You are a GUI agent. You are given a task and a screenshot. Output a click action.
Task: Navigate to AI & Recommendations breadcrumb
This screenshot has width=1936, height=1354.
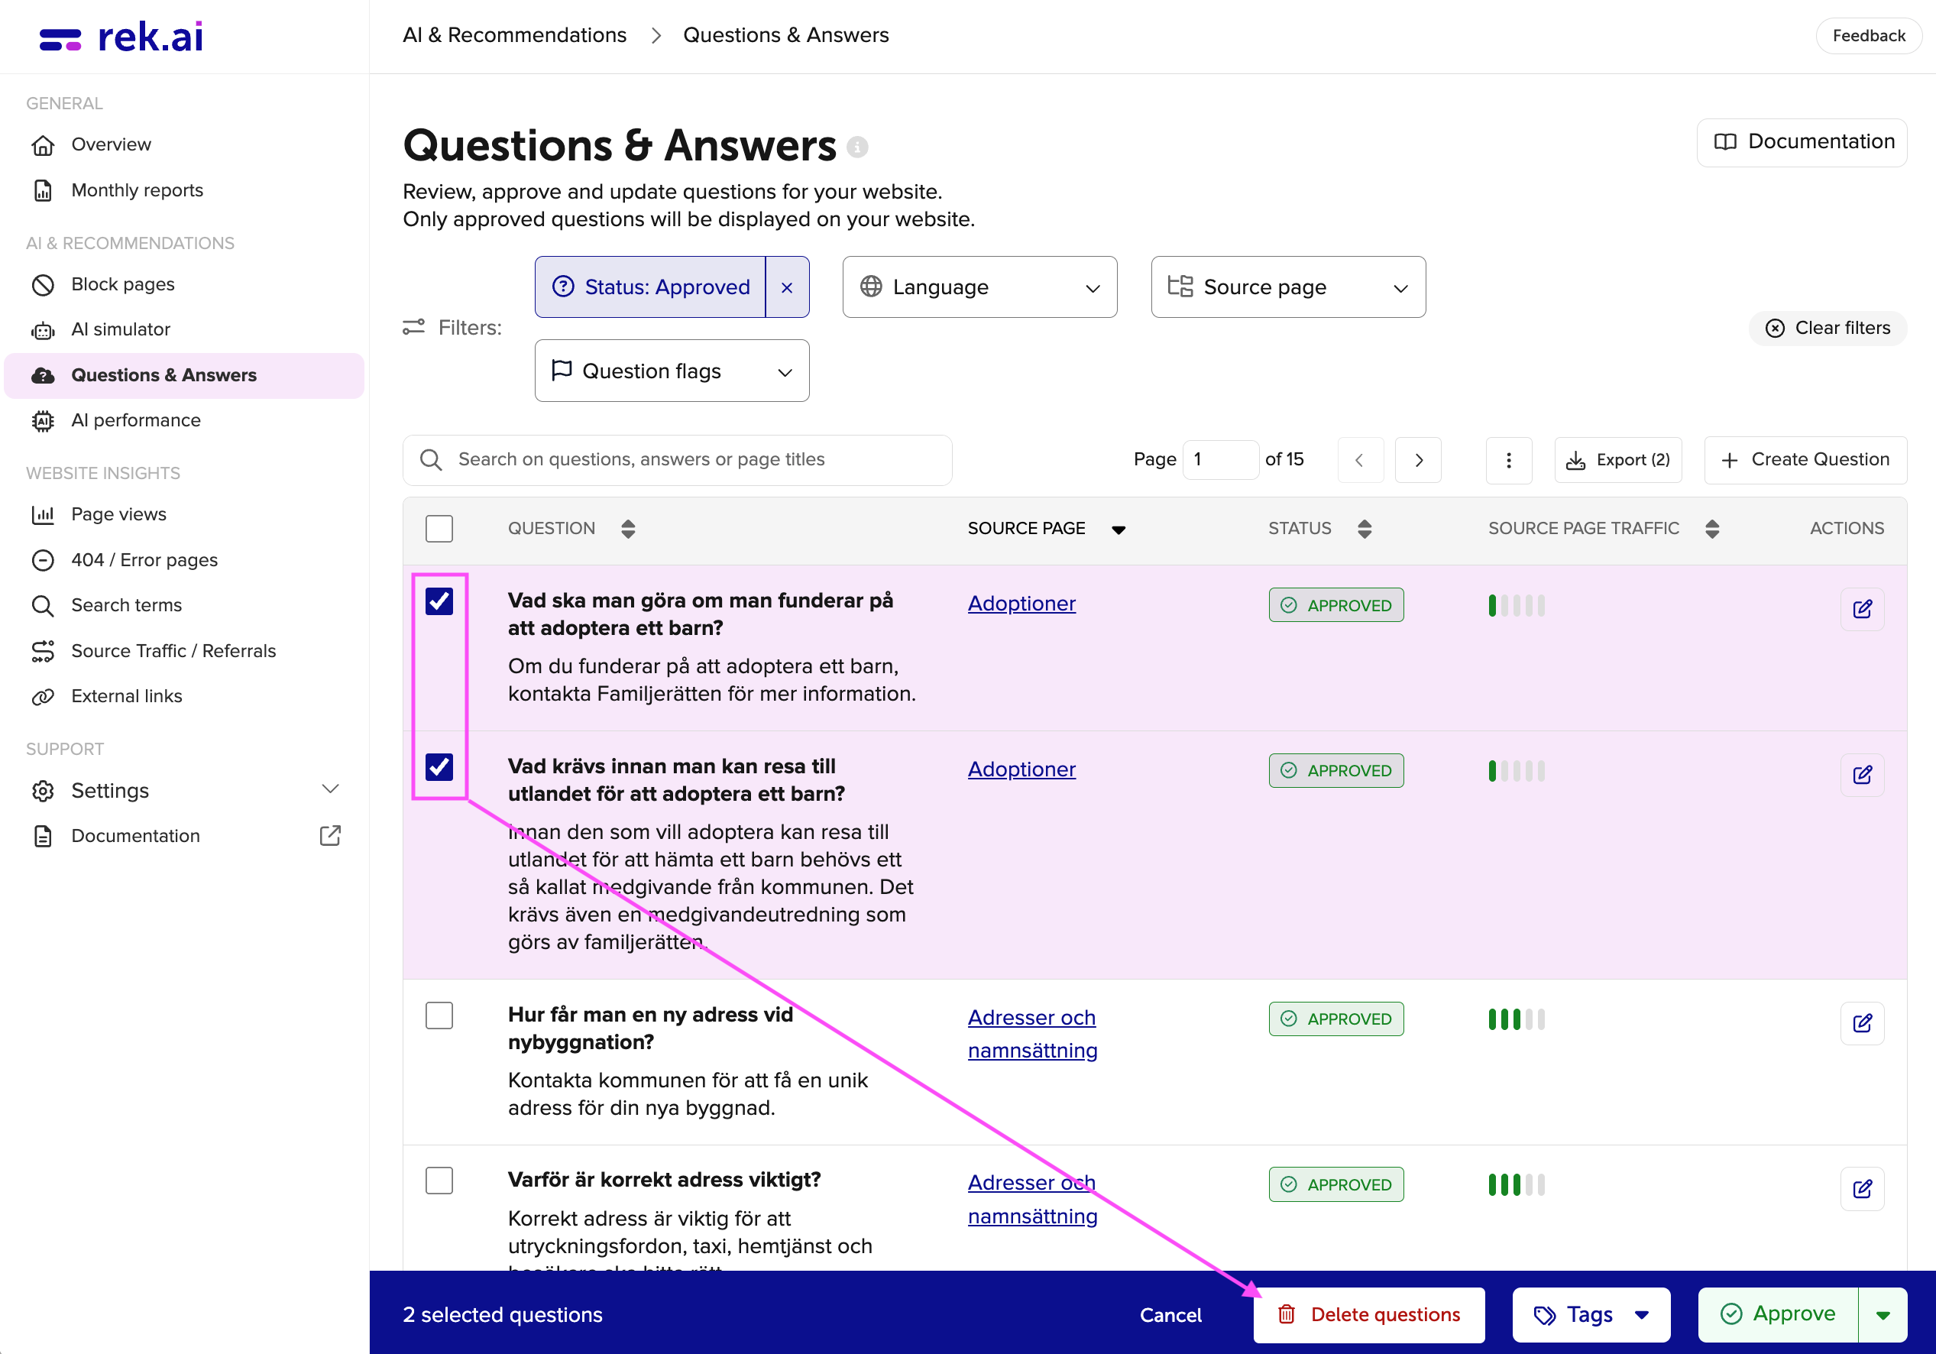pyautogui.click(x=514, y=34)
